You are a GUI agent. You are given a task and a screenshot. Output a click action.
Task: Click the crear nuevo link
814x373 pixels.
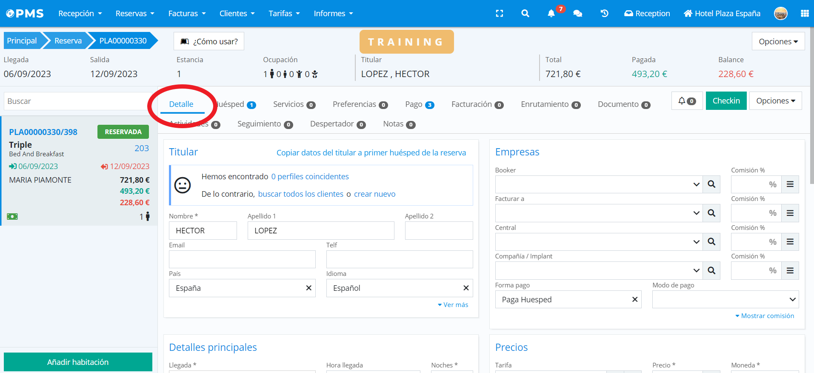pos(374,194)
